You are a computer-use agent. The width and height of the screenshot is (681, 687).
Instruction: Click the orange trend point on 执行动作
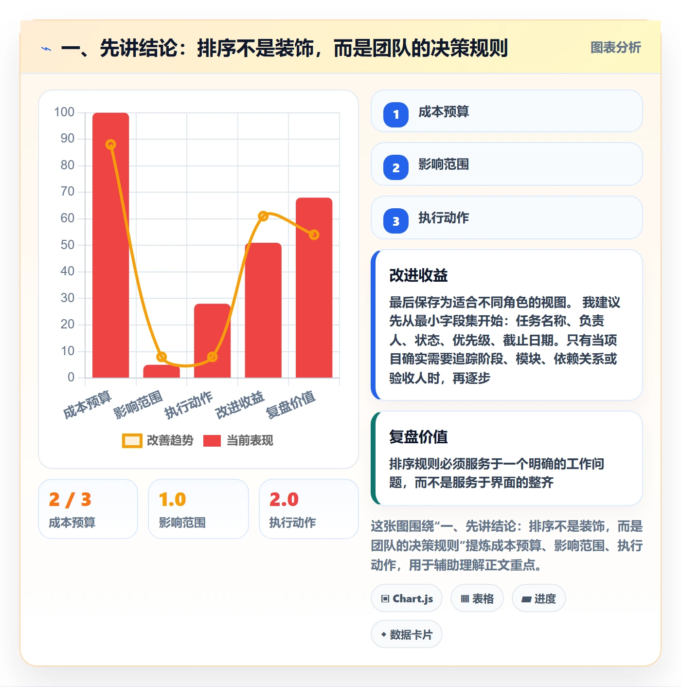(212, 357)
